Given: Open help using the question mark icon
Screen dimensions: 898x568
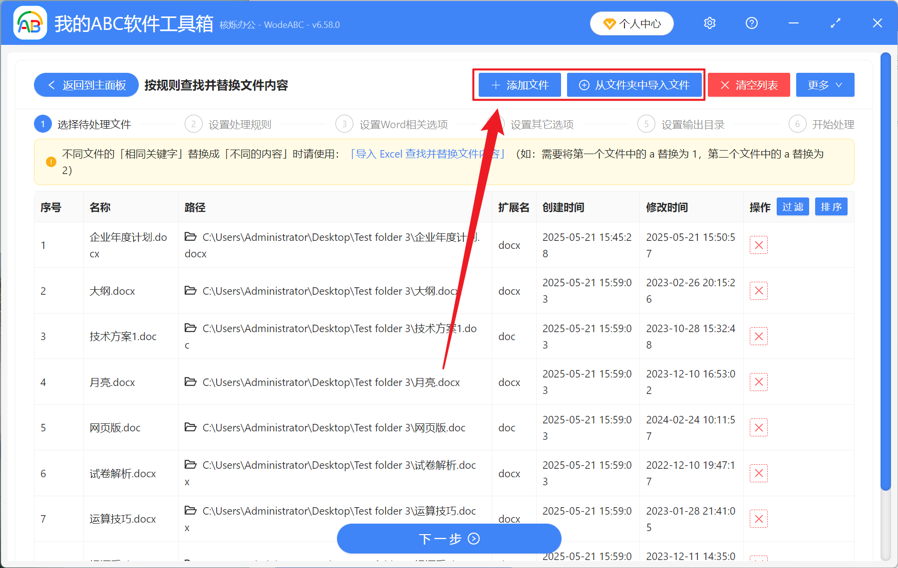Looking at the screenshot, I should pos(751,23).
